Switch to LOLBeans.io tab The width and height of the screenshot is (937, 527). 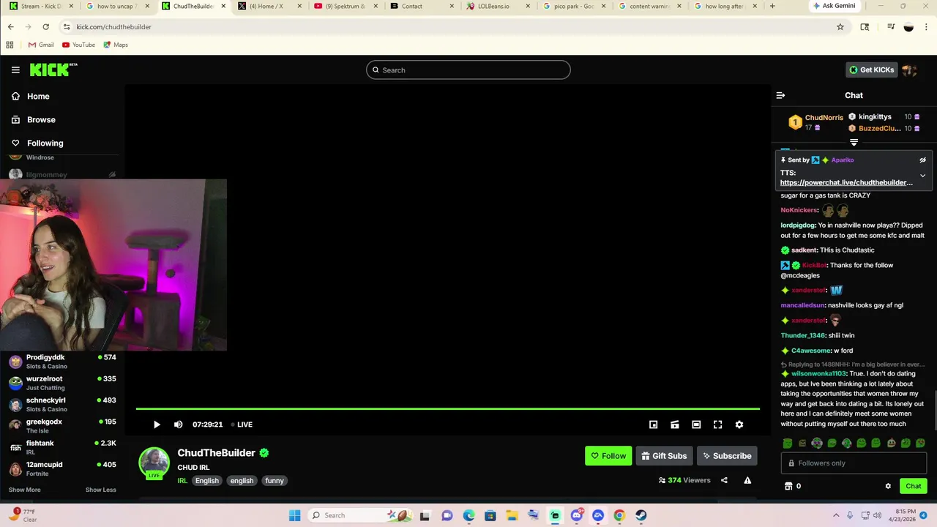click(499, 7)
